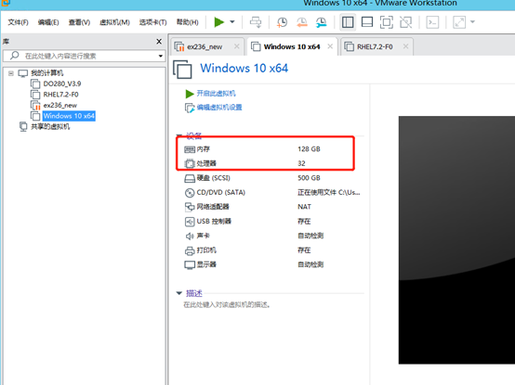515x385 pixels.
Task: Close the RHEL7.2-F0 tab
Action: (405, 46)
